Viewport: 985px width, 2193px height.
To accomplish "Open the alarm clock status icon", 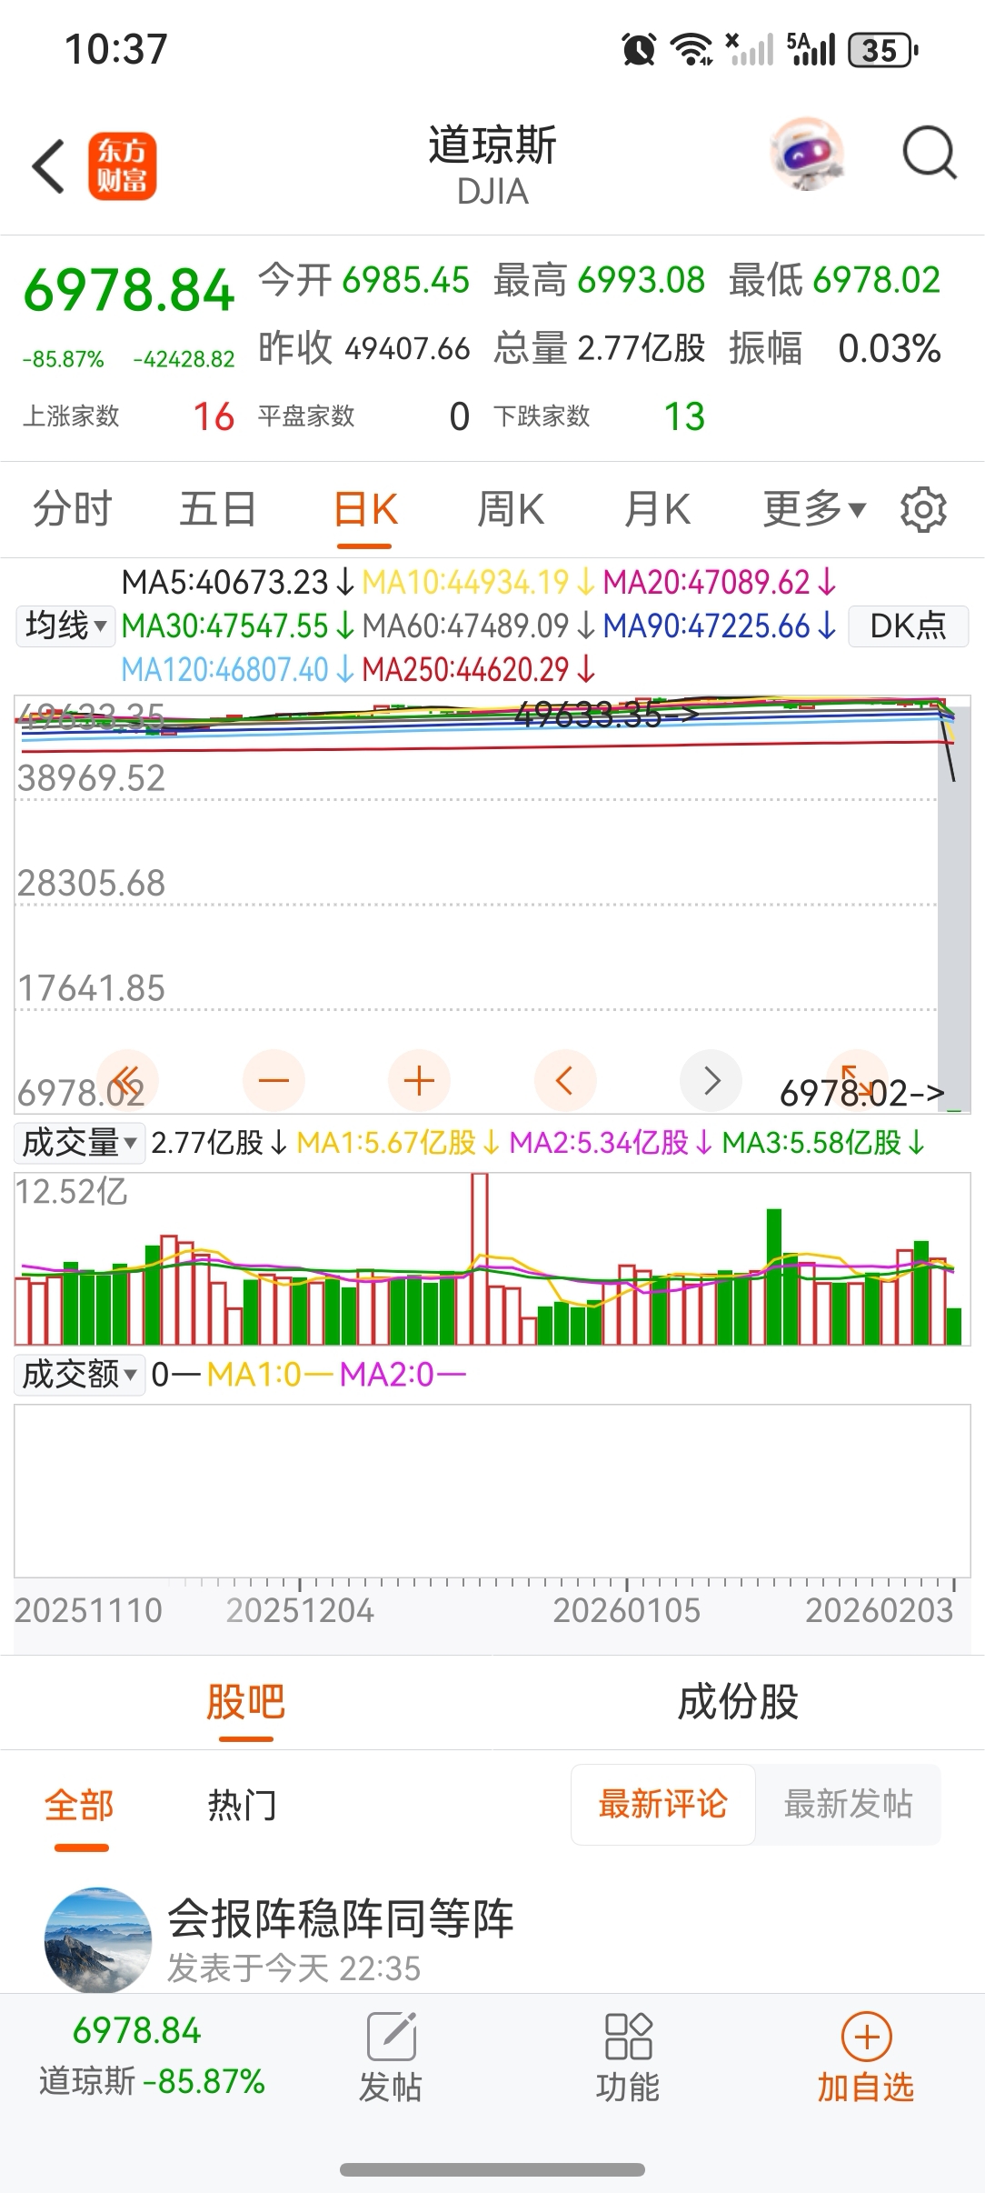I will 639,49.
